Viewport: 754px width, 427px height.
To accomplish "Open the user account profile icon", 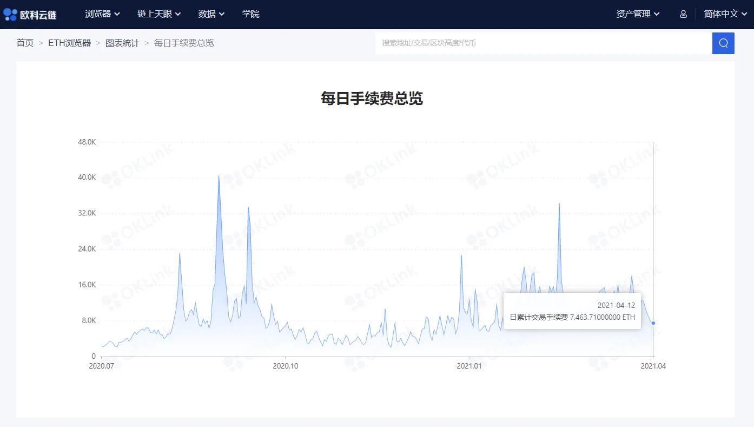I will (683, 14).
